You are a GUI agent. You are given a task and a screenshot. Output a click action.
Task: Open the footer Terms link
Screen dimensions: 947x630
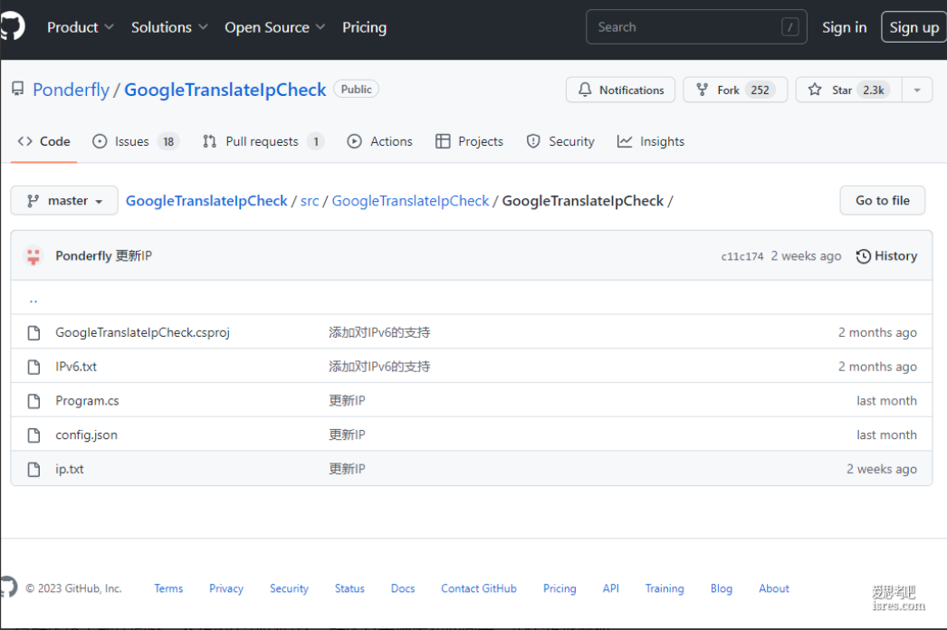pyautogui.click(x=168, y=588)
